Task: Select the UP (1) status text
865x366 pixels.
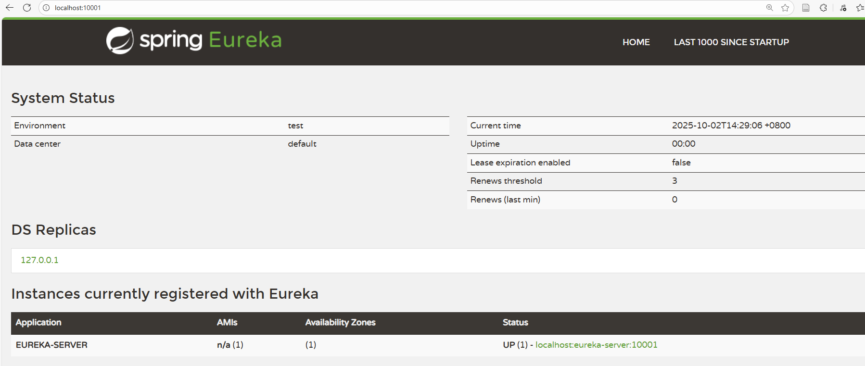Action: [x=515, y=345]
